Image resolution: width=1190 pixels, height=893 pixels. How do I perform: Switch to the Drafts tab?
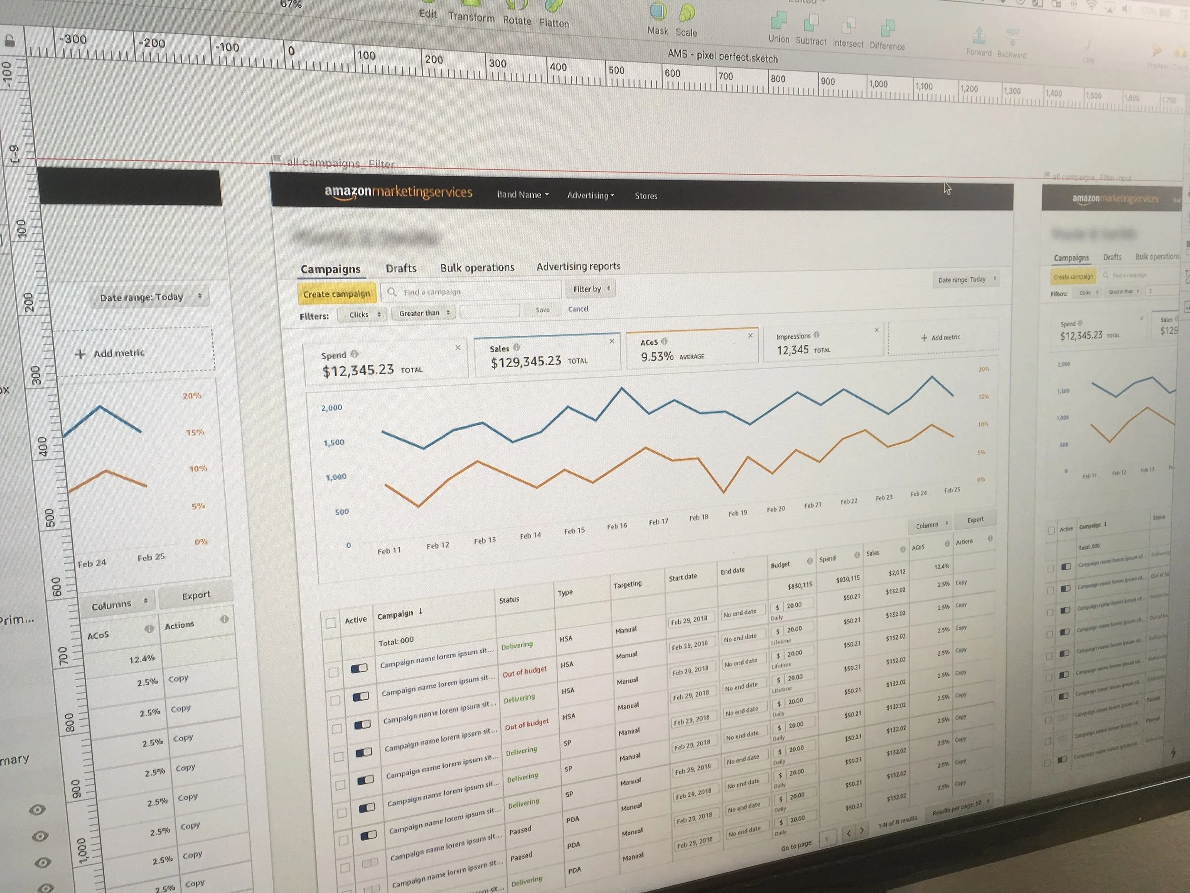(x=401, y=268)
